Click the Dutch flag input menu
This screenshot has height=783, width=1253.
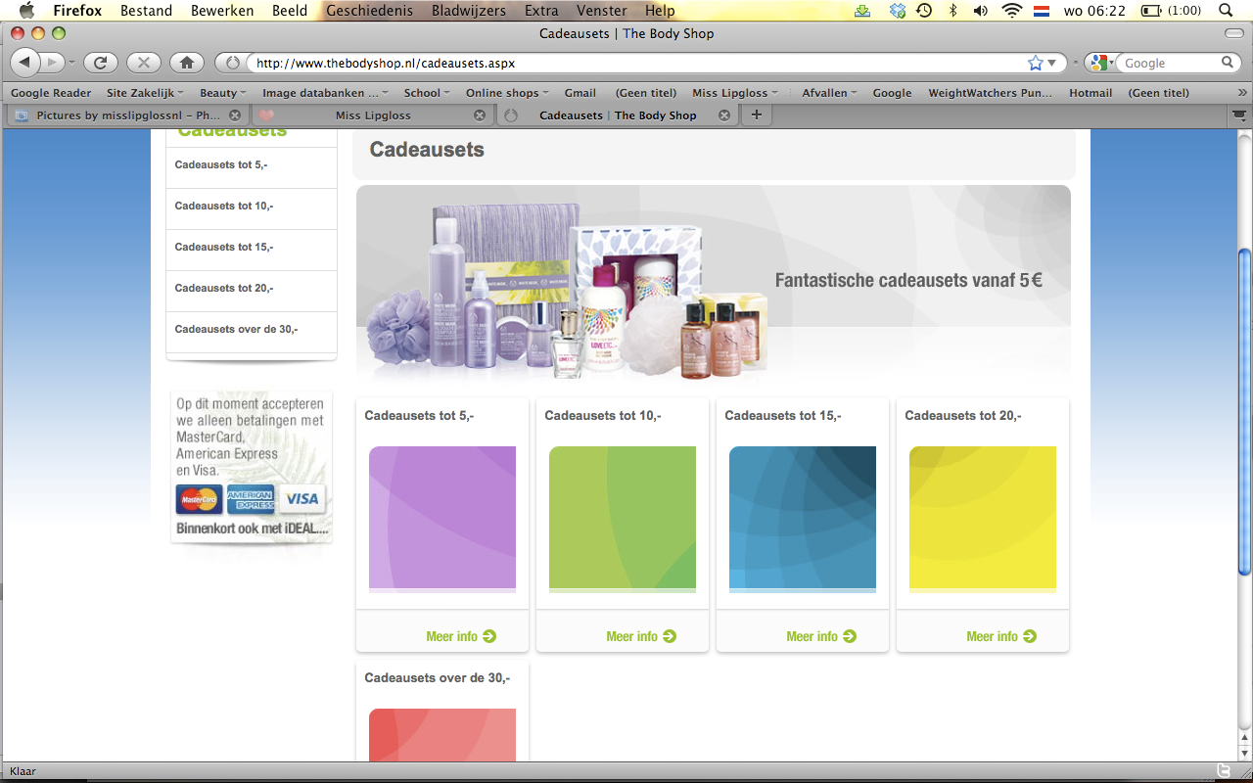1042,11
